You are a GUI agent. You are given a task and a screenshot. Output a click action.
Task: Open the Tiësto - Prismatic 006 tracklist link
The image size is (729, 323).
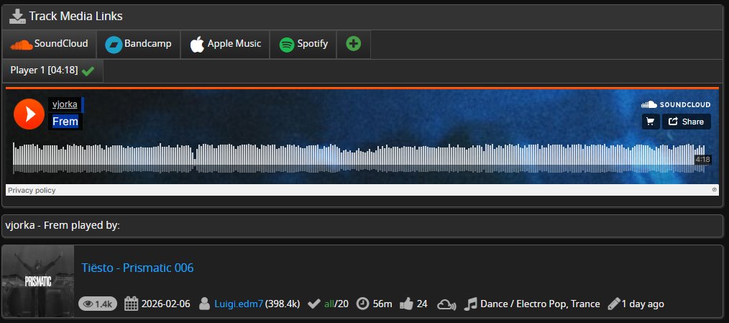(x=137, y=268)
